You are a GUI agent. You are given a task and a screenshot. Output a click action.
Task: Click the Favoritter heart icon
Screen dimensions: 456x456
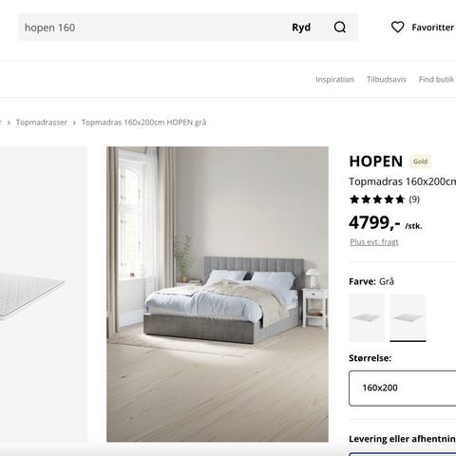[x=397, y=28]
